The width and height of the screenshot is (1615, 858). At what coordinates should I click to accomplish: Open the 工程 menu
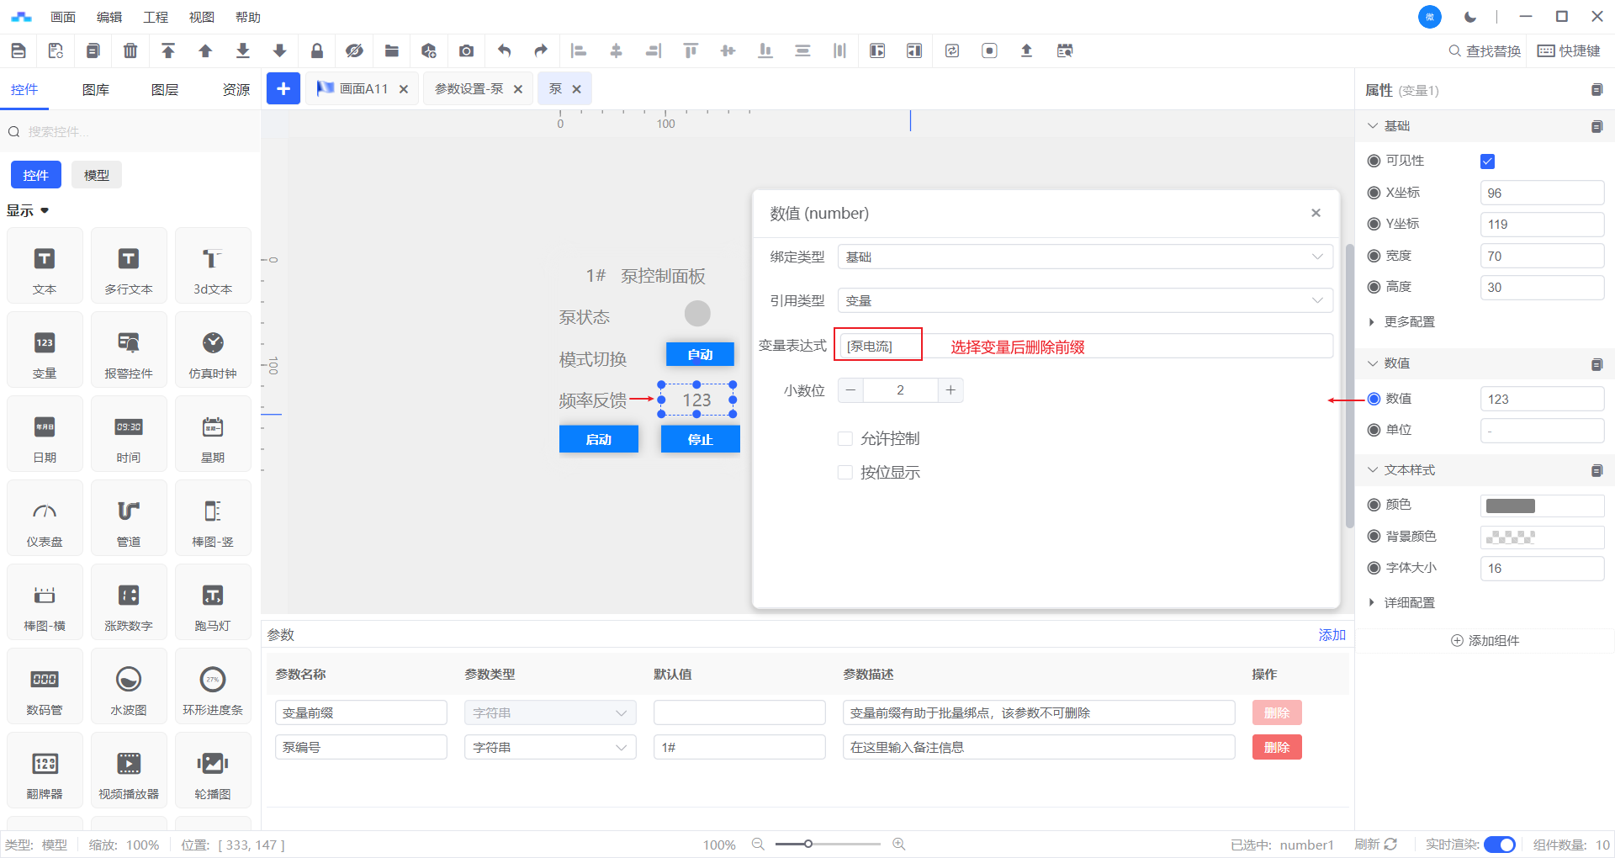click(x=156, y=17)
